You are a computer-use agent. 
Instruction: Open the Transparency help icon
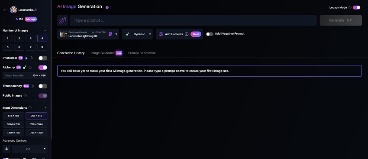pos(32,86)
